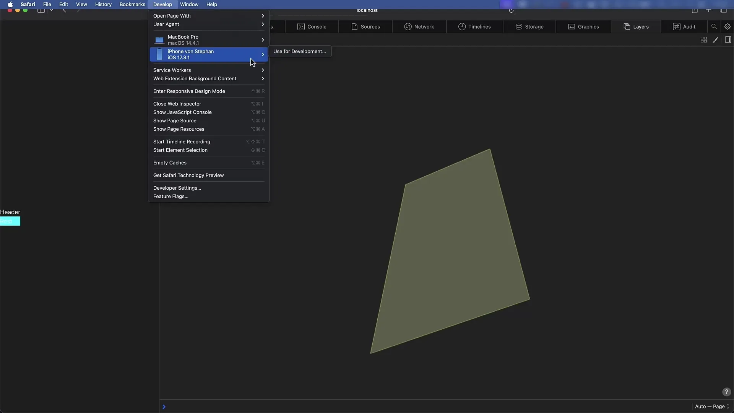The width and height of the screenshot is (734, 413).
Task: Choose Show Page Source
Action: (x=209, y=120)
